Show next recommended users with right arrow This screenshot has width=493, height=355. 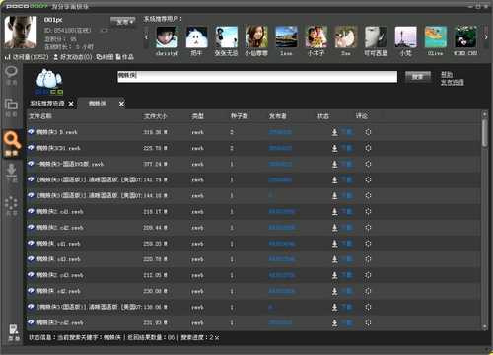(486, 37)
